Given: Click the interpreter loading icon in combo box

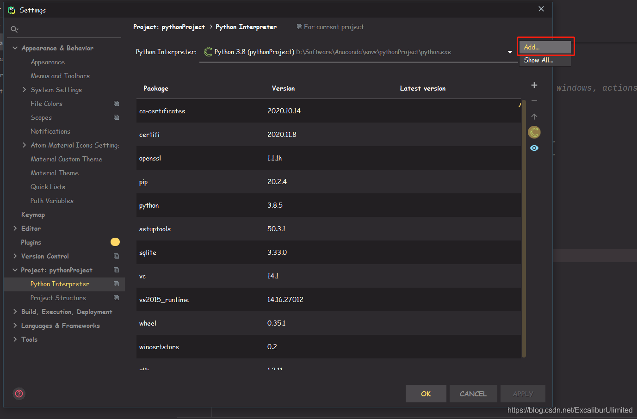Looking at the screenshot, I should point(208,52).
